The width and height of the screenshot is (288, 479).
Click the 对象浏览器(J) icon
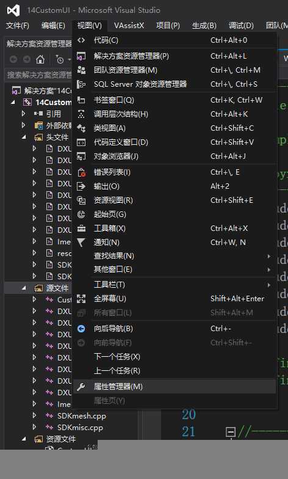coord(81,156)
